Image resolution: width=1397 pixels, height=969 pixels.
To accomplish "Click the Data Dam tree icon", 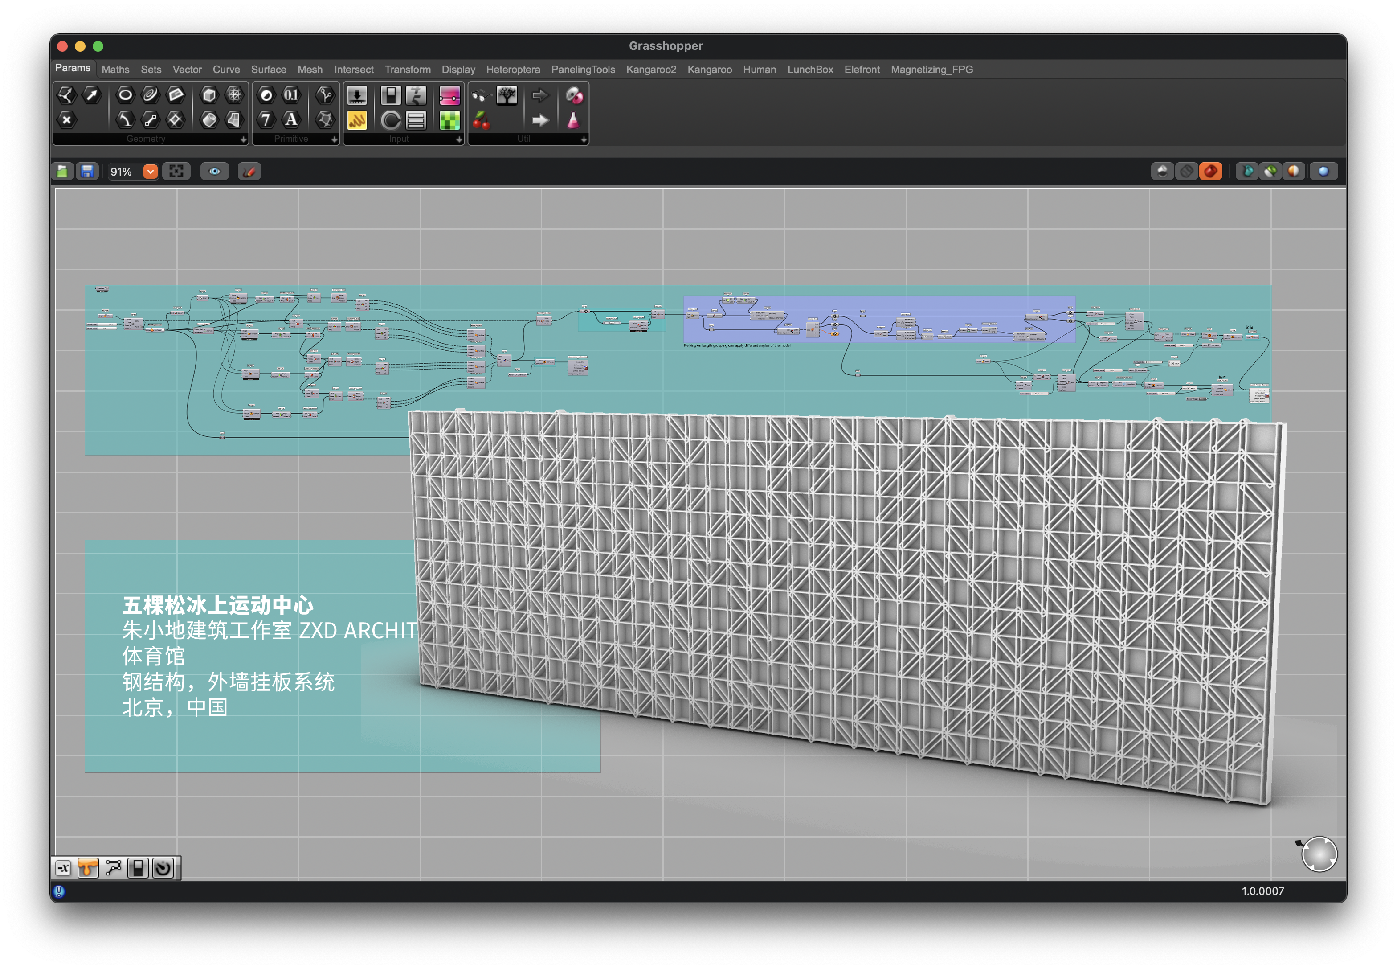I will tap(507, 94).
